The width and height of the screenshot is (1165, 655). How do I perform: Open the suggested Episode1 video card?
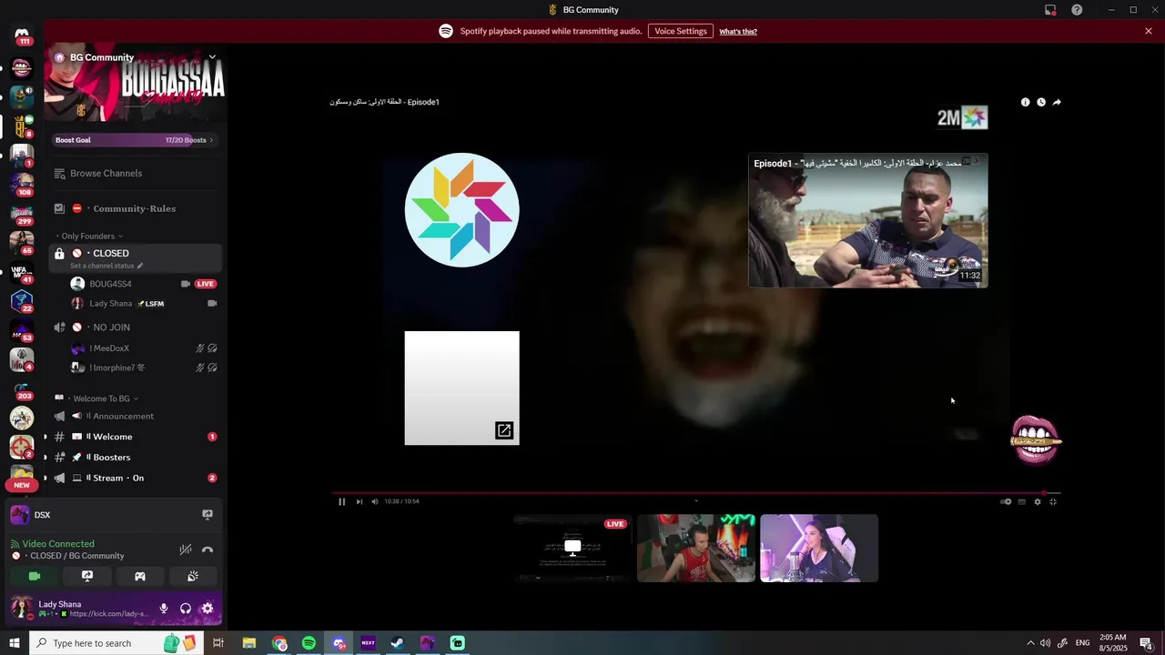pos(868,220)
